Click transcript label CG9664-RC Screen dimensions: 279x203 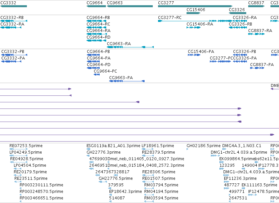(98, 24)
